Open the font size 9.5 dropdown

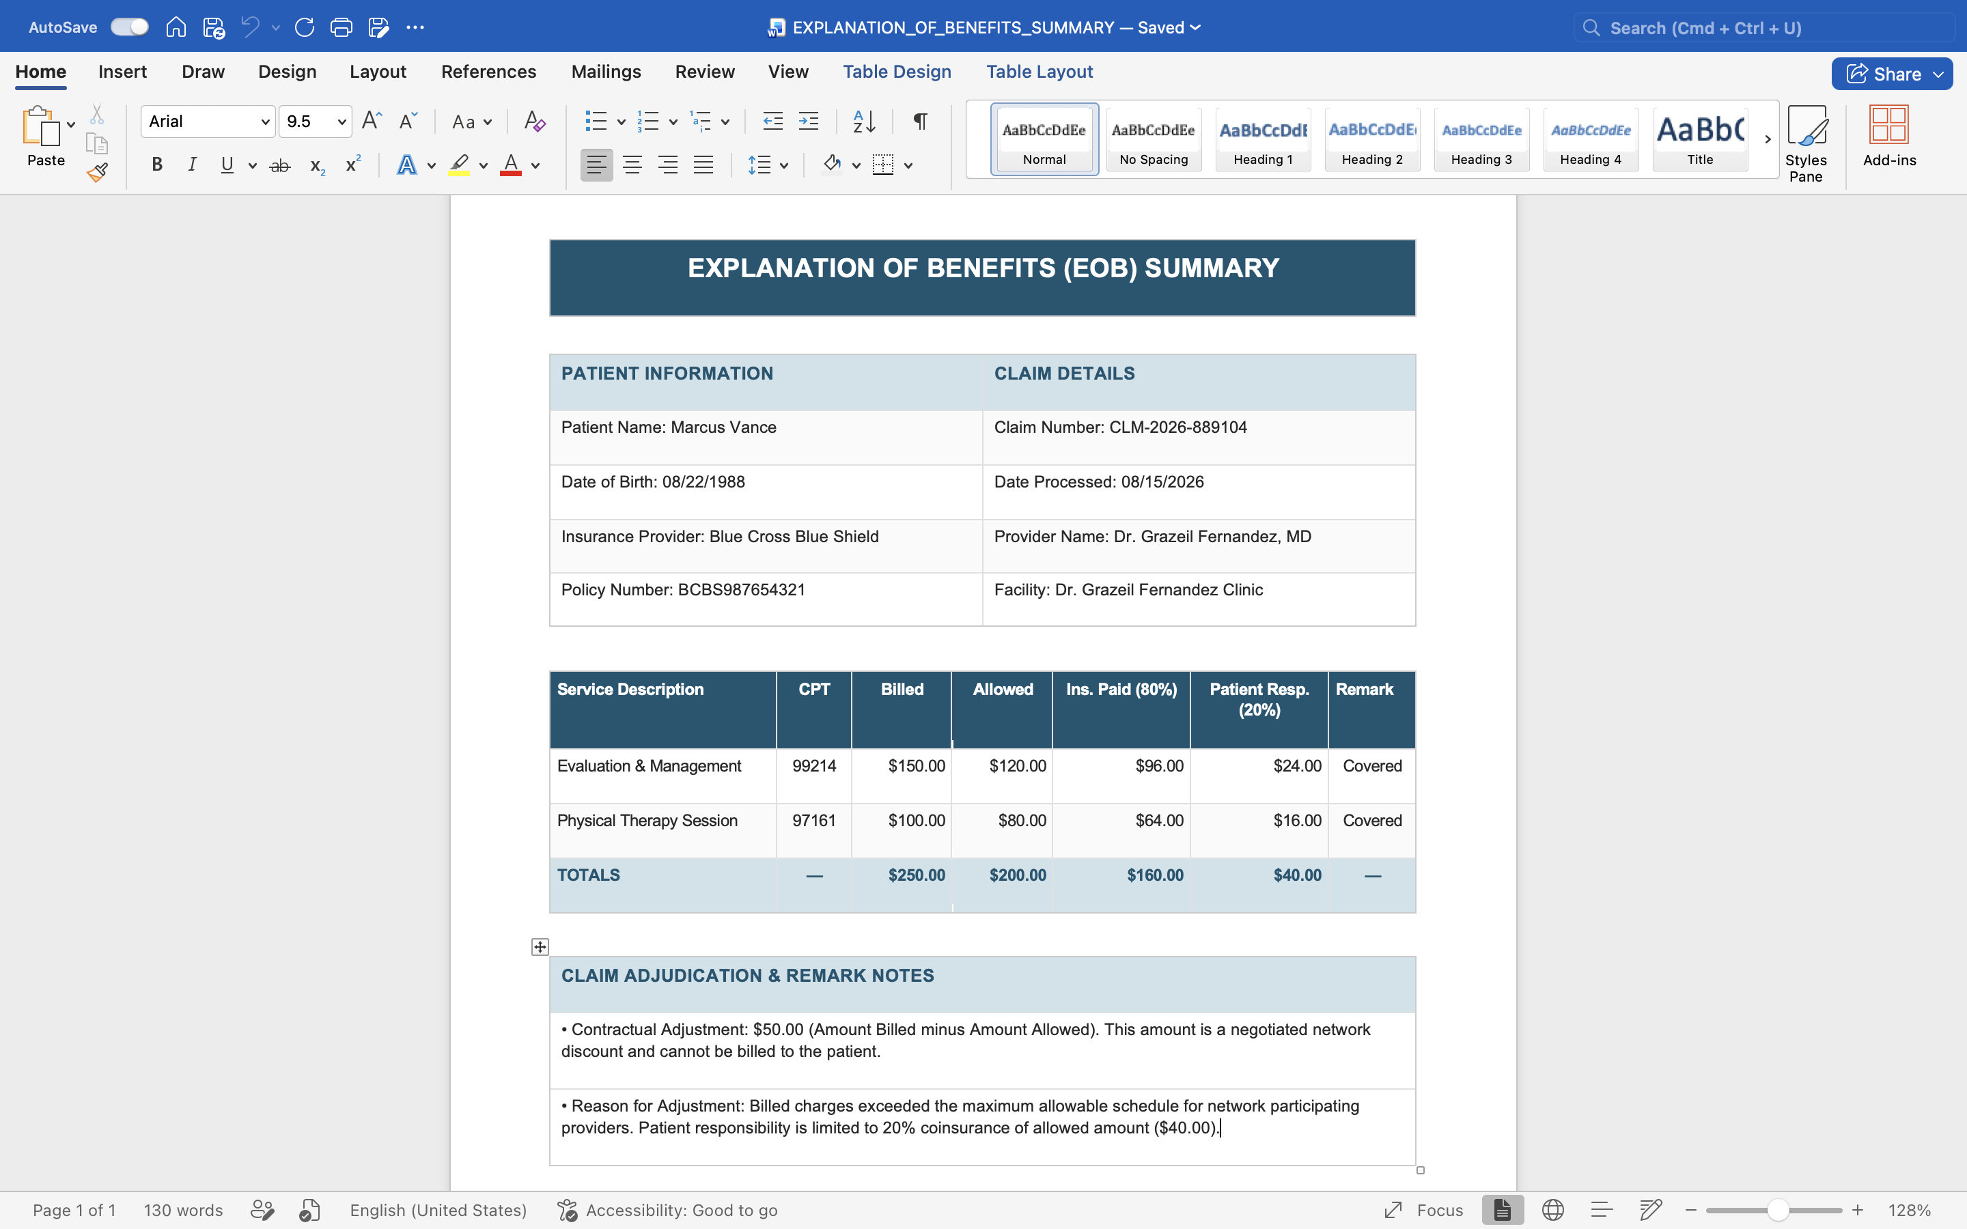(x=342, y=122)
